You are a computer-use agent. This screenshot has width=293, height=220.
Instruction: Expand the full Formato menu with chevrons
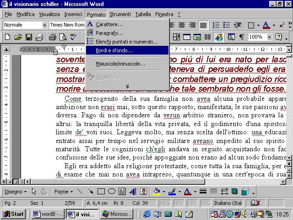pos(127,87)
